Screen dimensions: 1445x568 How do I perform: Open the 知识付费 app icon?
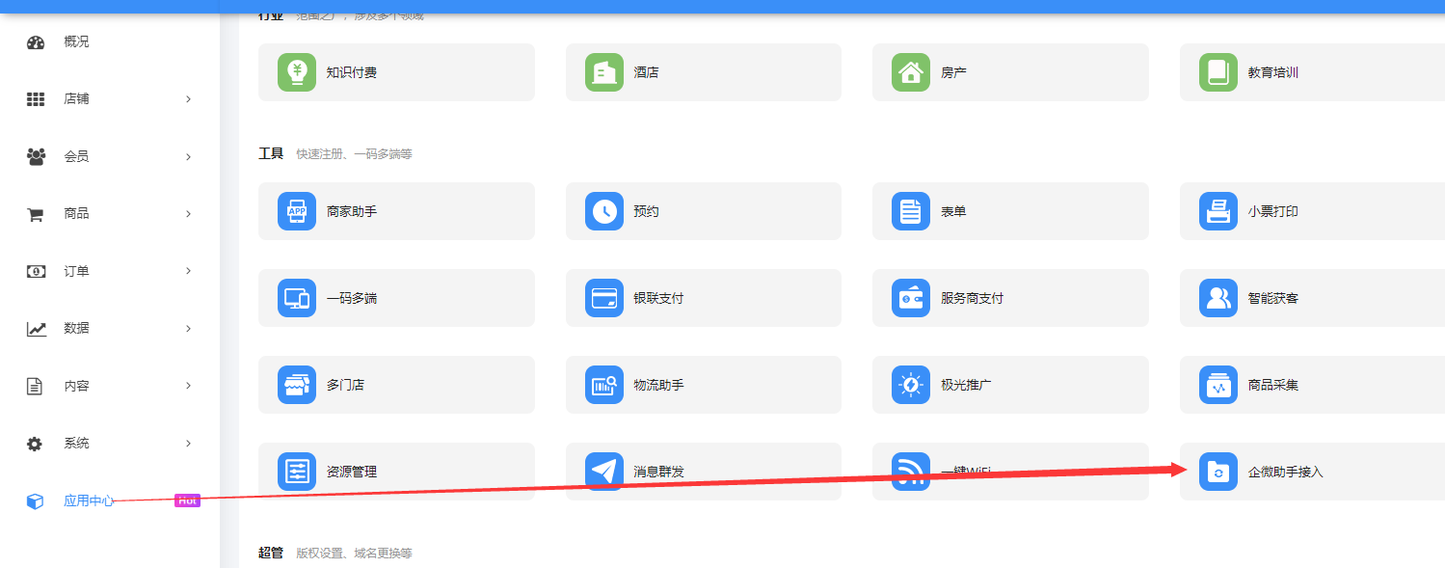coord(297,72)
